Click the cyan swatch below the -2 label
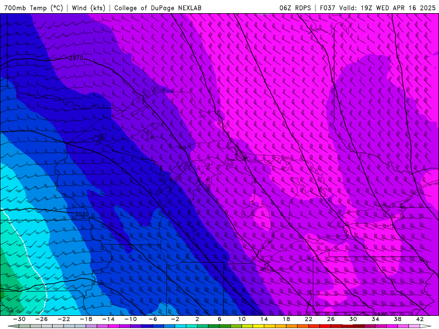Image resolution: width=439 pixels, height=329 pixels. [x=181, y=326]
